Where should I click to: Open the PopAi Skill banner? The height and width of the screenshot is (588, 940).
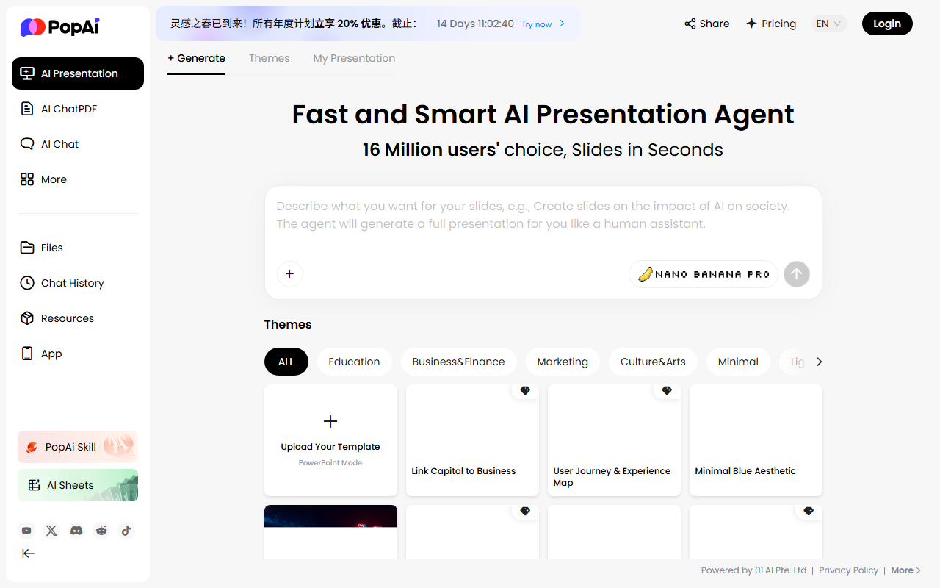pos(78,447)
